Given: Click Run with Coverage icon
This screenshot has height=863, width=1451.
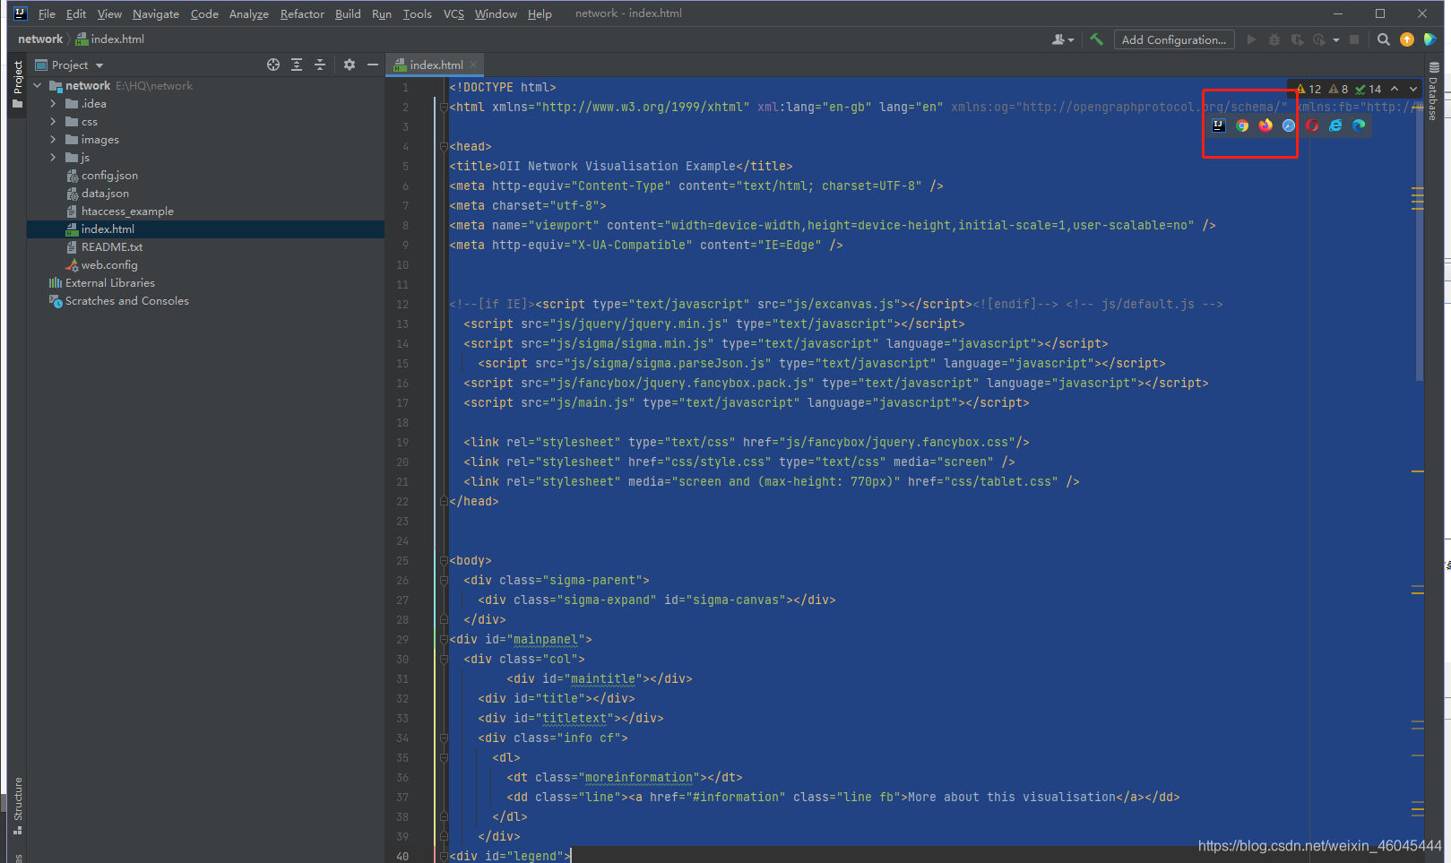Looking at the screenshot, I should tap(1297, 39).
